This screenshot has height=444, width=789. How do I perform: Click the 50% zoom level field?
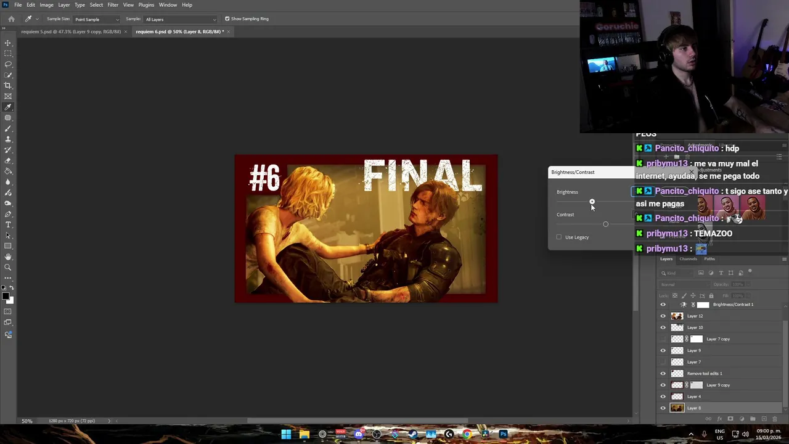(x=27, y=421)
